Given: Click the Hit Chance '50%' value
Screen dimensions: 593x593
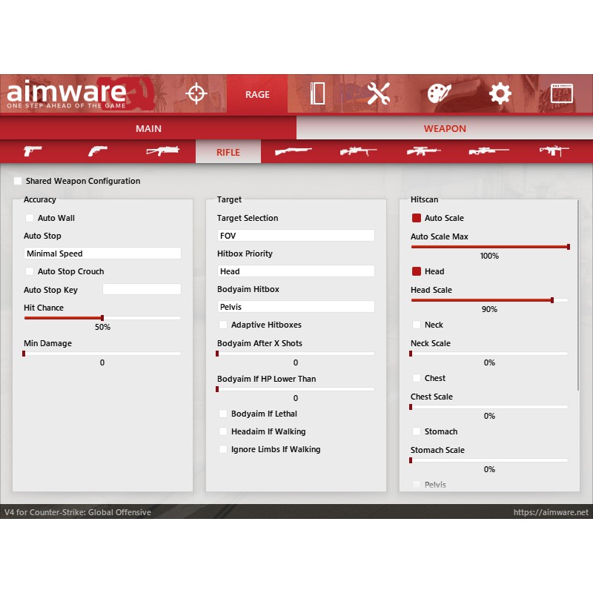Looking at the screenshot, I should coord(102,327).
